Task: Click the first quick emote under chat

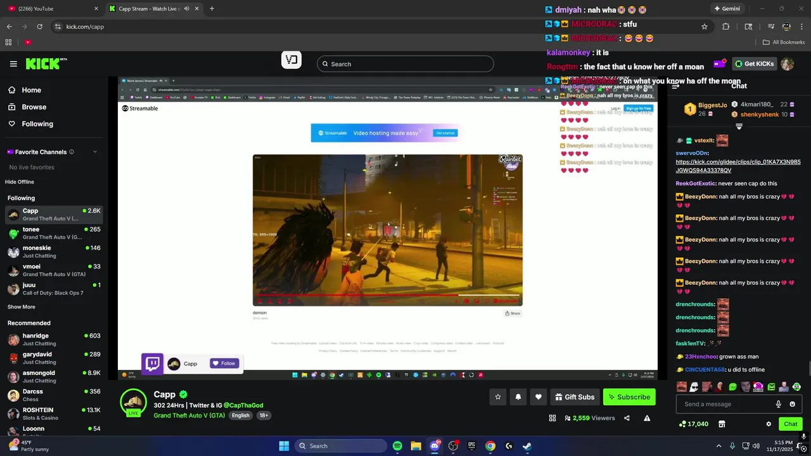Action: (x=682, y=387)
